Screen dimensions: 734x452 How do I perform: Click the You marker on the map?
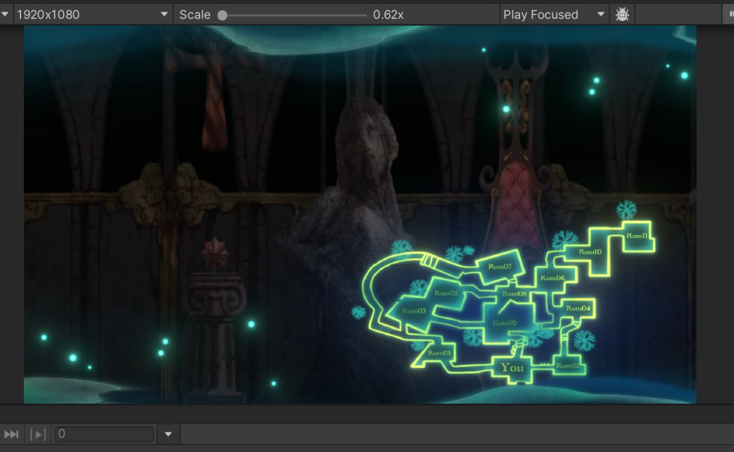[x=512, y=368]
